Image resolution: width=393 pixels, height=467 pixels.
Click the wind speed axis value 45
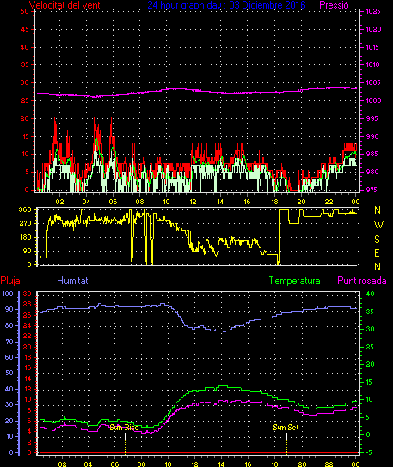[25, 29]
